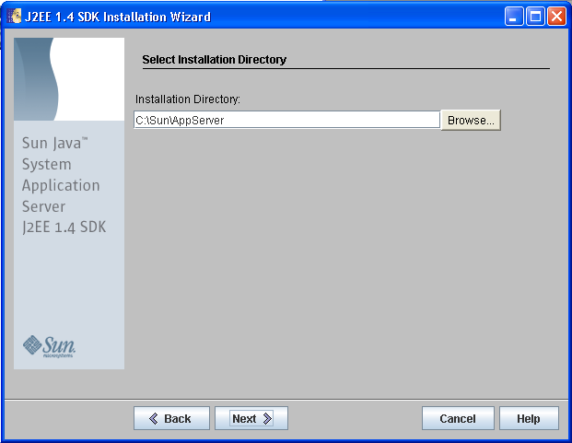The width and height of the screenshot is (572, 443).
Task: Click the 'Installation Directory:' label
Action: (x=188, y=99)
